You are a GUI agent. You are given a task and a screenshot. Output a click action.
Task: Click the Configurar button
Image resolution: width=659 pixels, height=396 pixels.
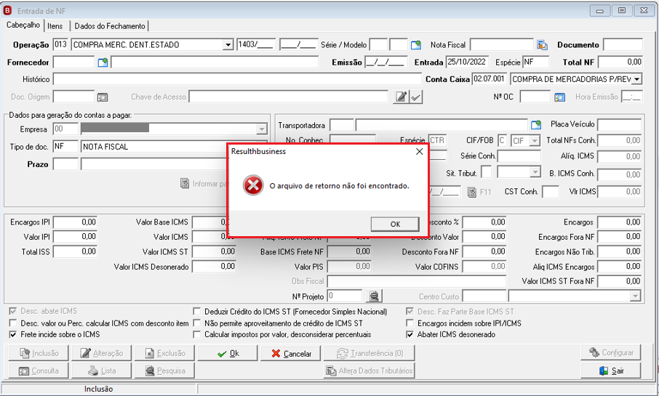(x=611, y=352)
